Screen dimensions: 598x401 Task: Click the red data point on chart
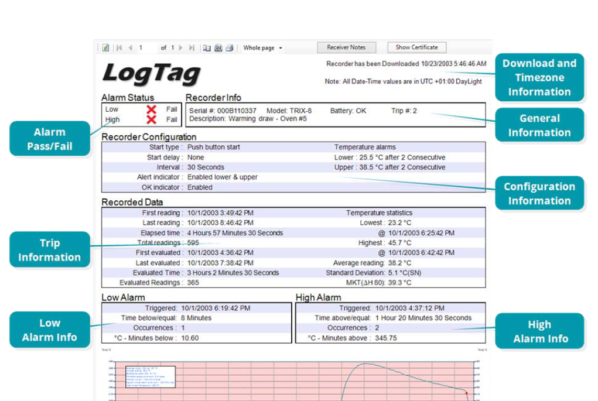466,393
